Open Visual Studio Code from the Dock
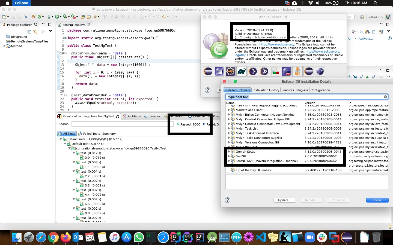 coord(261,237)
